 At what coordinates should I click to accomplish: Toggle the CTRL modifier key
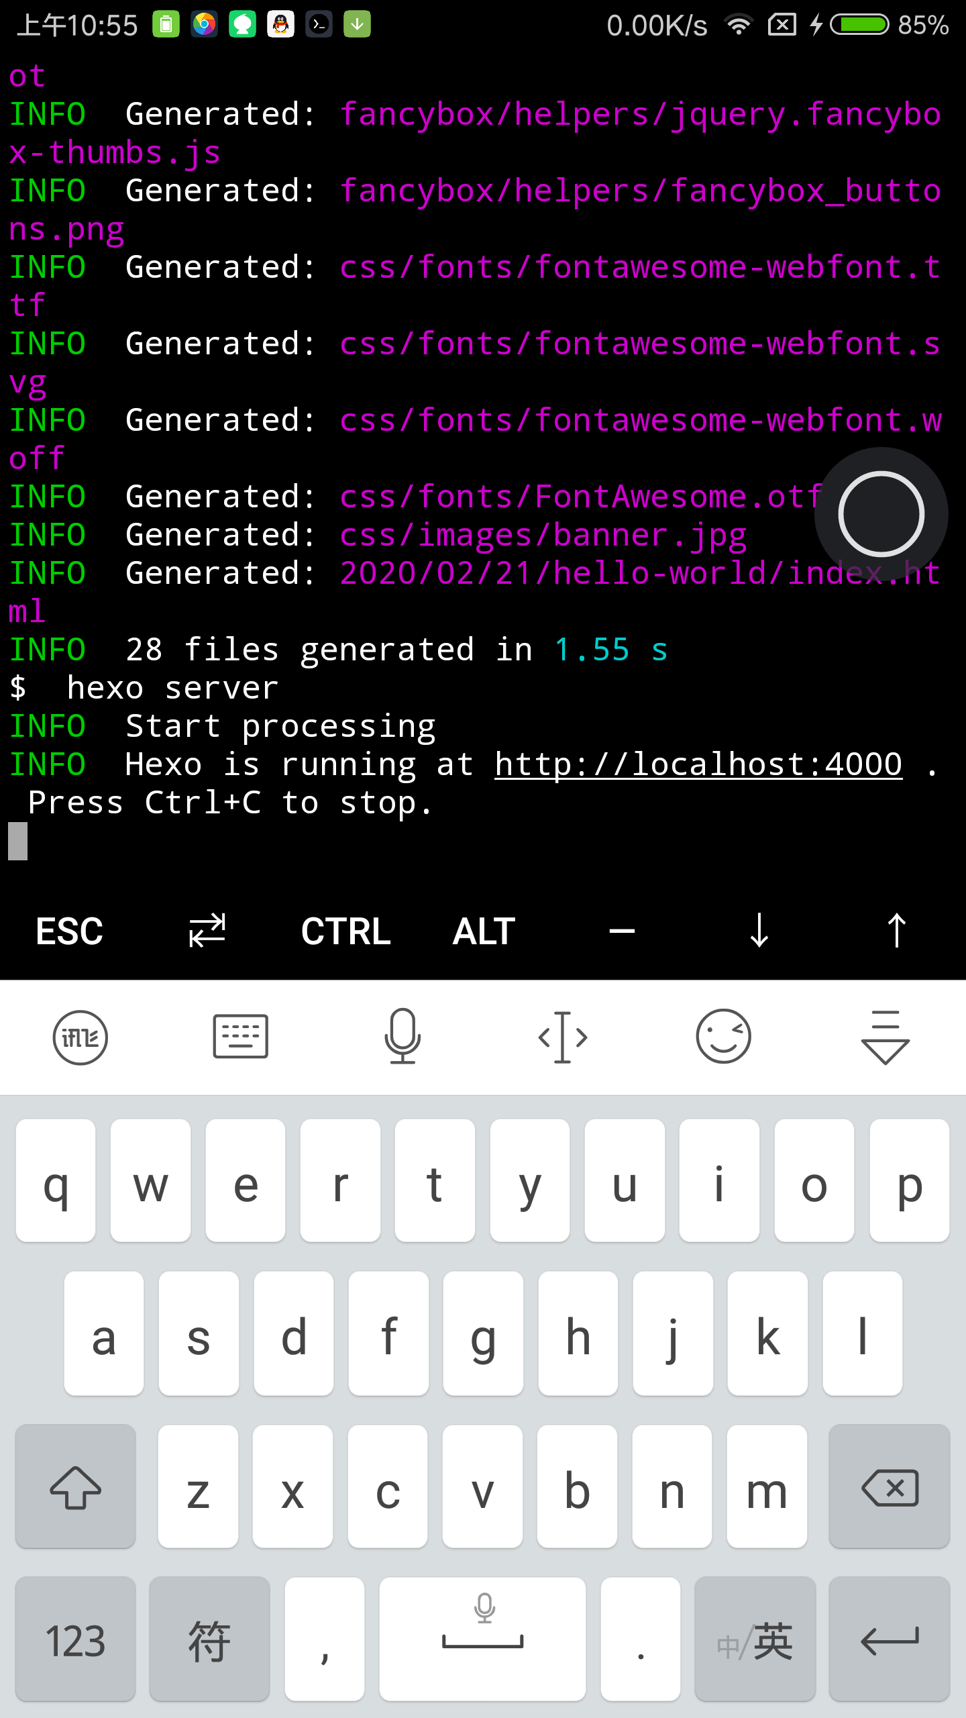[345, 931]
